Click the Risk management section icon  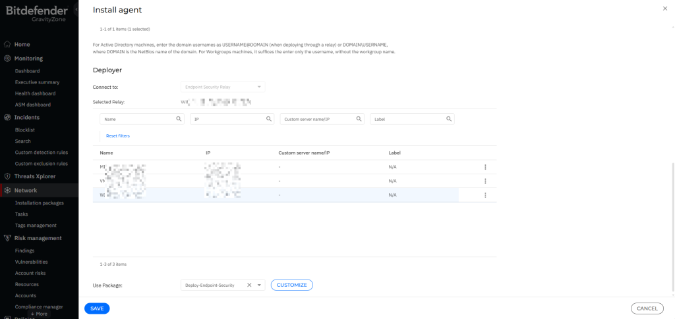pos(7,238)
